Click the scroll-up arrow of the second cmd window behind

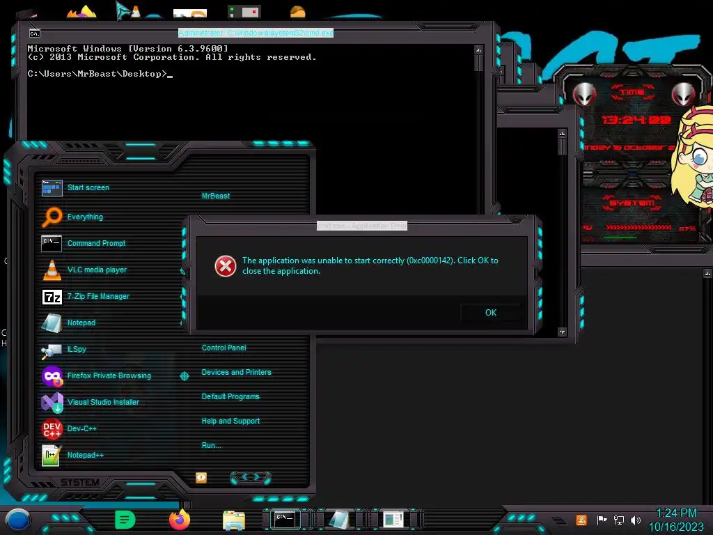(562, 134)
